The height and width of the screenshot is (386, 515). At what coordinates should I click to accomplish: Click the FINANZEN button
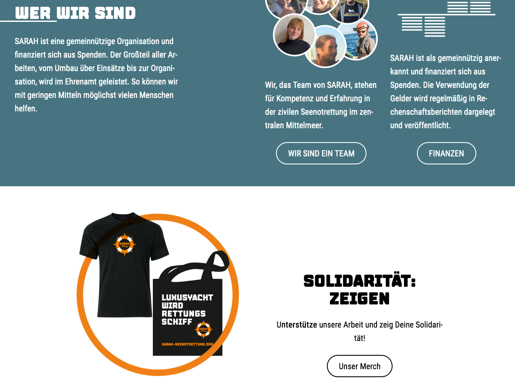pos(446,153)
